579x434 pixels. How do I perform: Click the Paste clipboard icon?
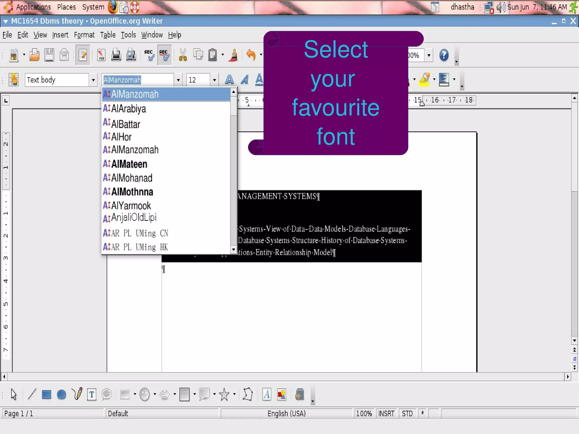pyautogui.click(x=213, y=55)
